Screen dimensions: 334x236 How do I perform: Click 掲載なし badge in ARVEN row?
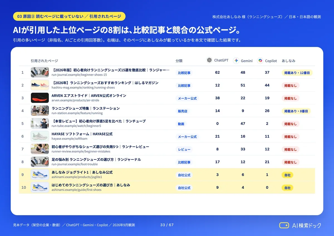point(290,99)
